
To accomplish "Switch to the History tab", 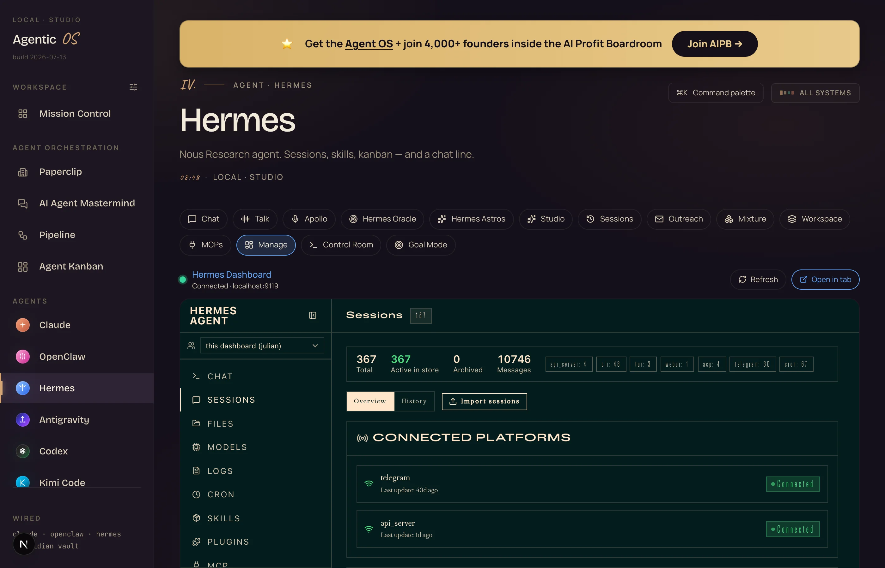I will (x=414, y=401).
